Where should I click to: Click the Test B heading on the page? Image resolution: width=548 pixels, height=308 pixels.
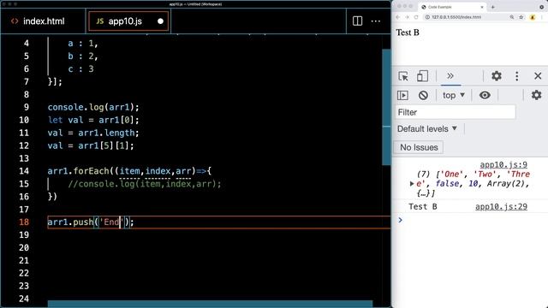pos(408,33)
